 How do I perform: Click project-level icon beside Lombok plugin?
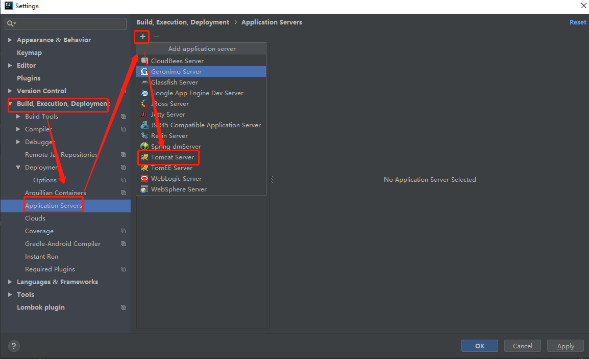coord(123,307)
